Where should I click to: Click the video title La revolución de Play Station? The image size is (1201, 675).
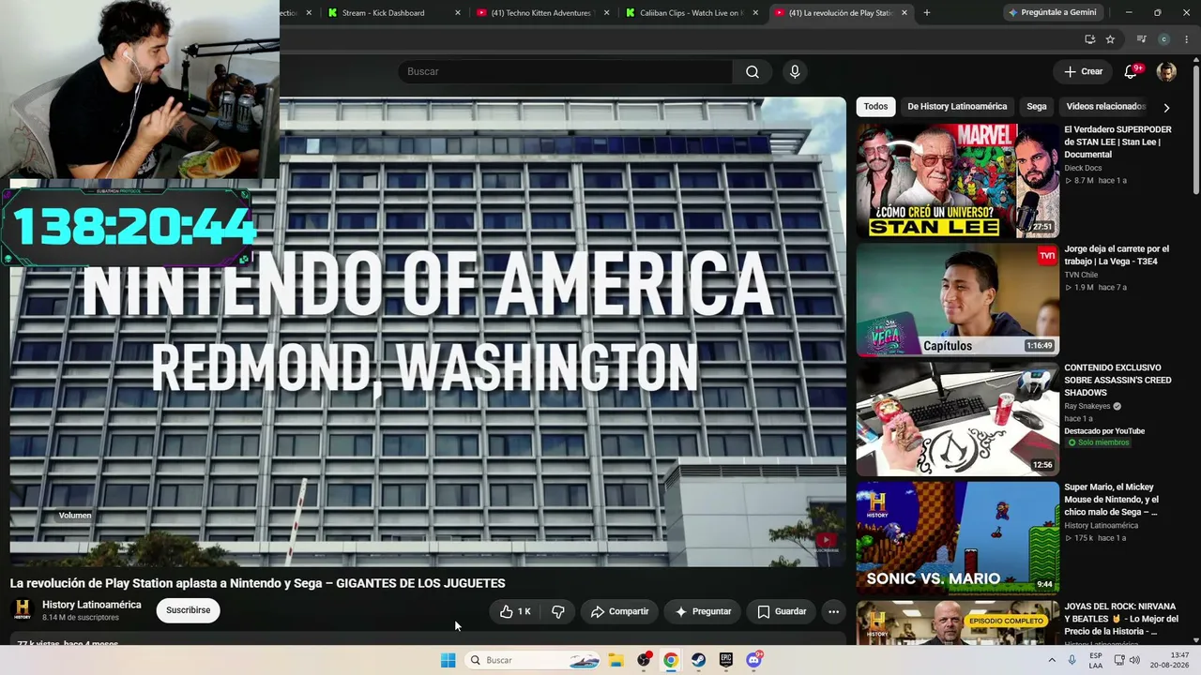tap(258, 583)
